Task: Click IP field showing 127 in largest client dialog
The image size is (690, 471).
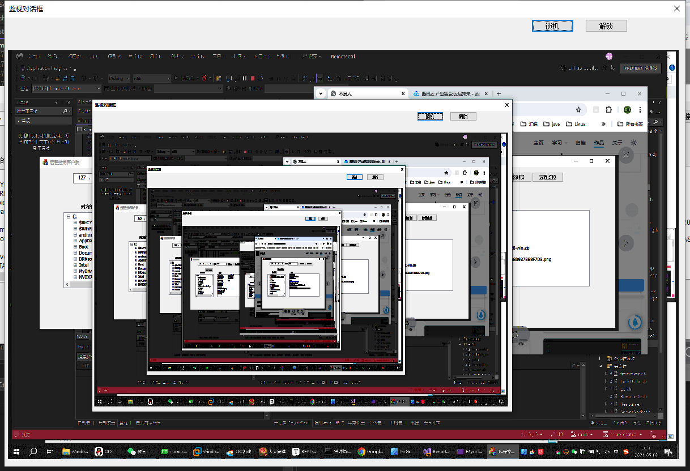Action: [82, 178]
